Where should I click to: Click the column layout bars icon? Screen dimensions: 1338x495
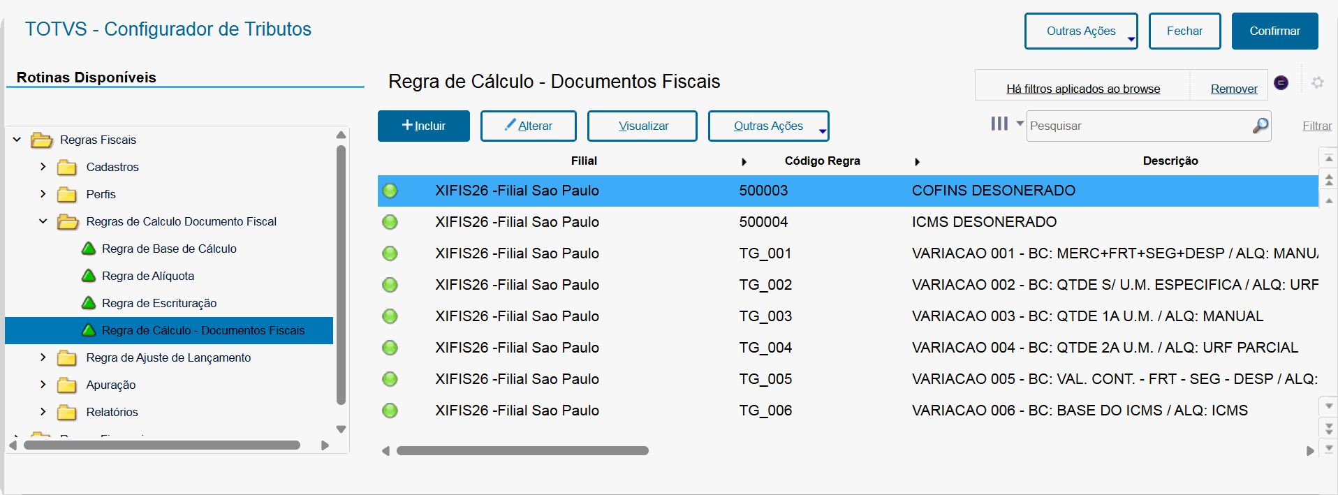tap(999, 124)
